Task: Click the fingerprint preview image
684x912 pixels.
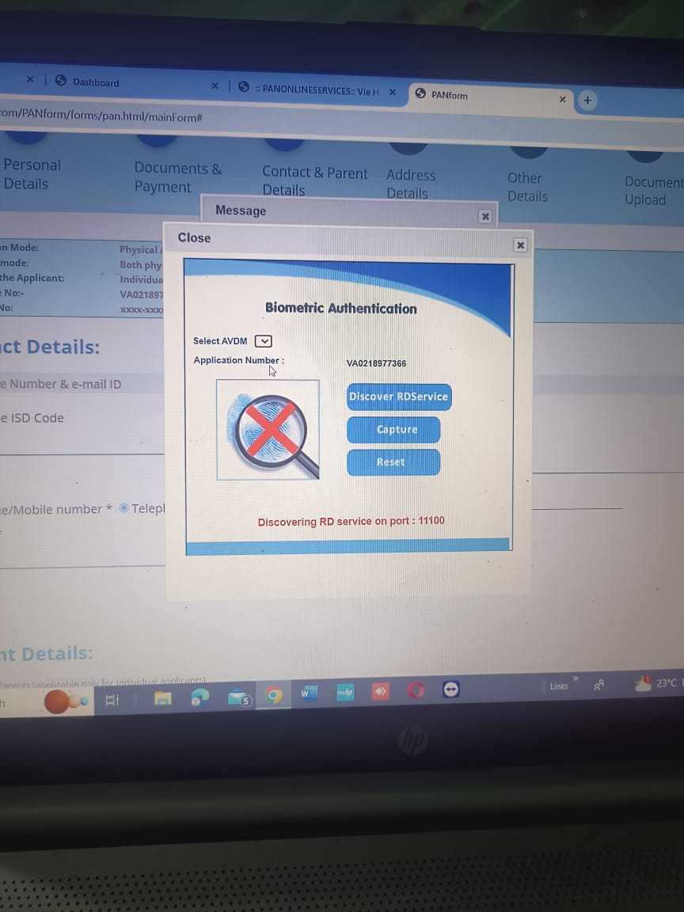Action: [268, 430]
